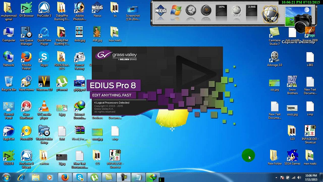Open Windows Explorer from the taskbar
Image resolution: width=323 pixels, height=182 pixels.
coord(36,177)
